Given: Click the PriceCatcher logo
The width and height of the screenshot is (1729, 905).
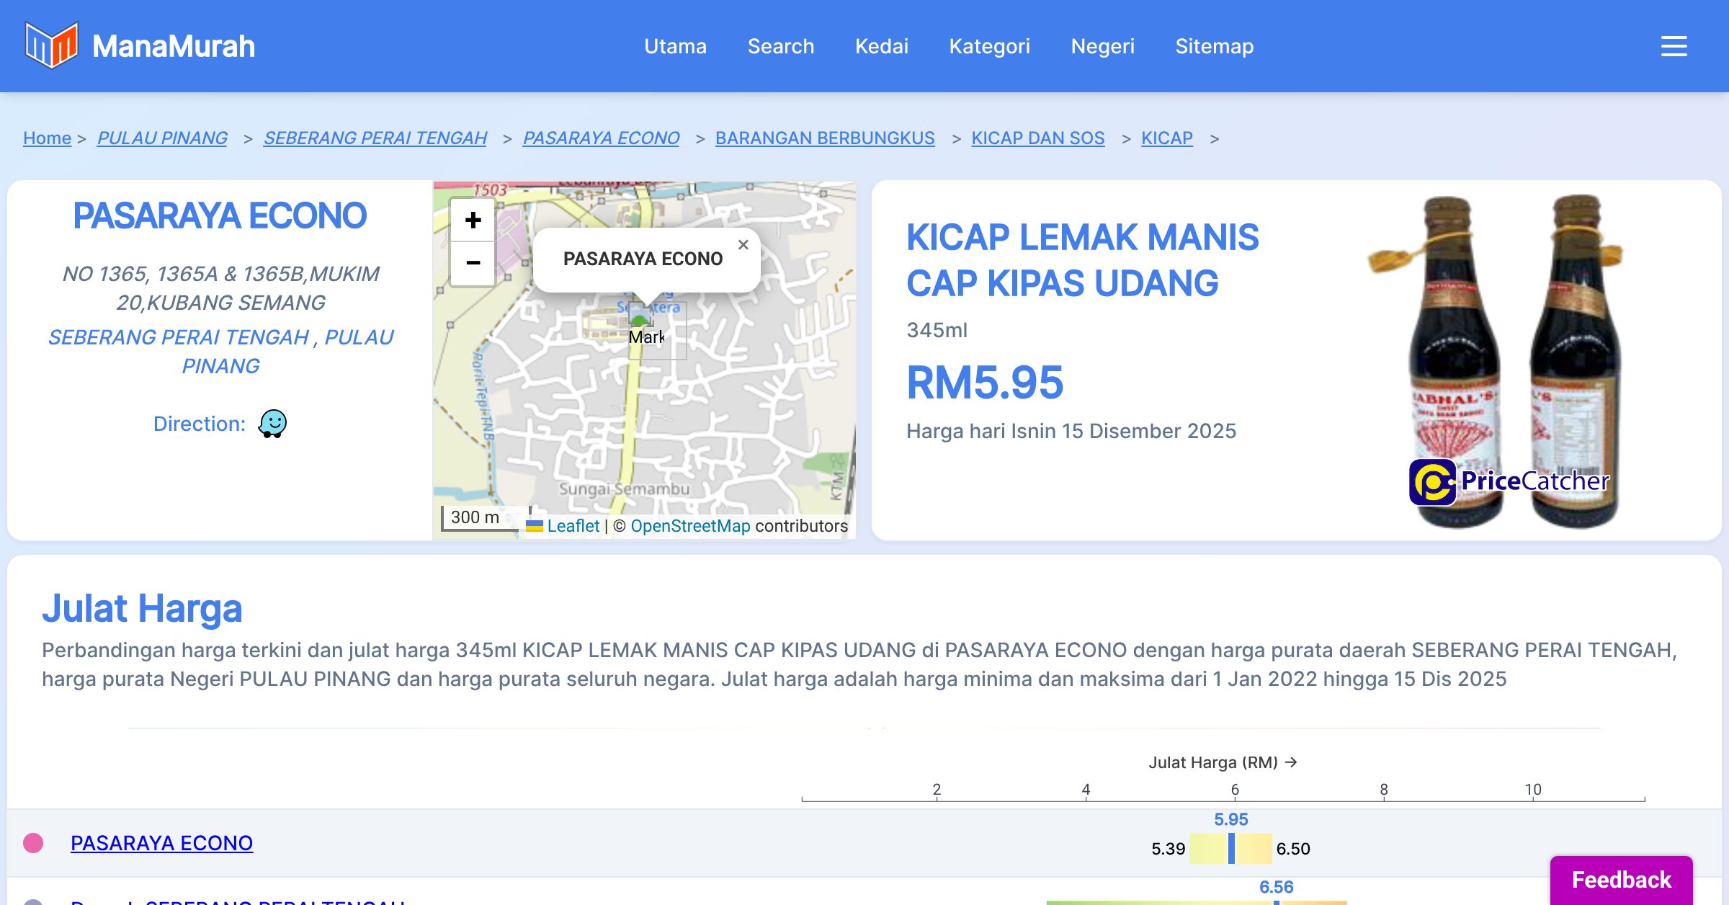Looking at the screenshot, I should tap(1509, 481).
